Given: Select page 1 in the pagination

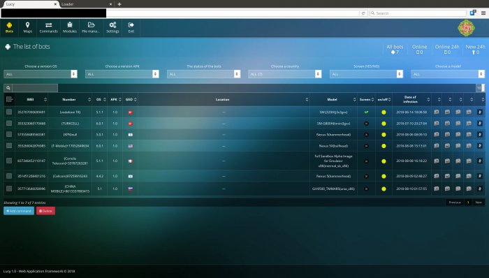Looking at the screenshot, I should tap(468, 203).
